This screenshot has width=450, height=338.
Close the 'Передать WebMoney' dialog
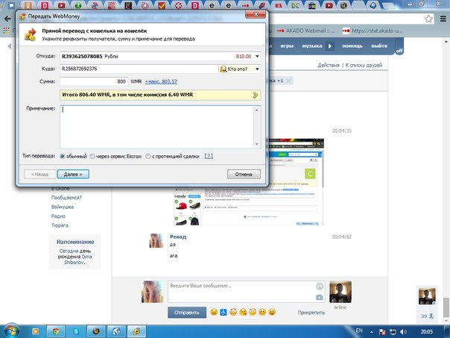click(x=256, y=14)
